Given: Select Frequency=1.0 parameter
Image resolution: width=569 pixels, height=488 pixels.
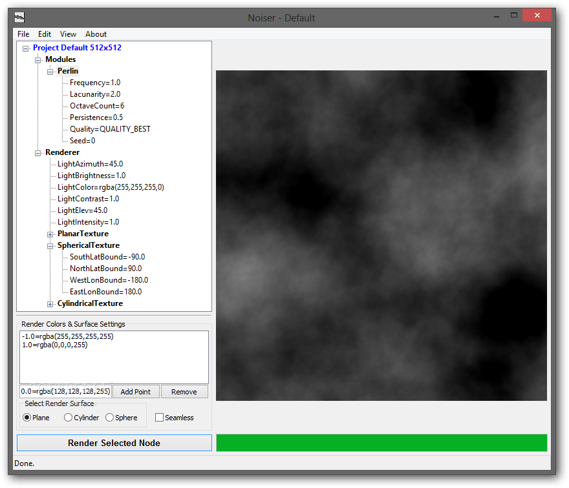Looking at the screenshot, I should click(95, 83).
